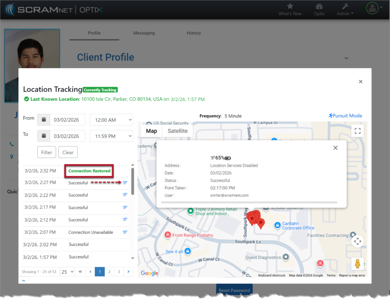
Task: Click the map camera controls icon
Action: (357, 241)
